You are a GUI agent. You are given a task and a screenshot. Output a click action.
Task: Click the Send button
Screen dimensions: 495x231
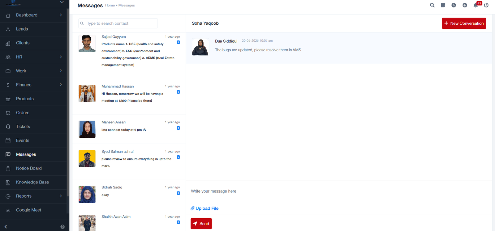[201, 224]
